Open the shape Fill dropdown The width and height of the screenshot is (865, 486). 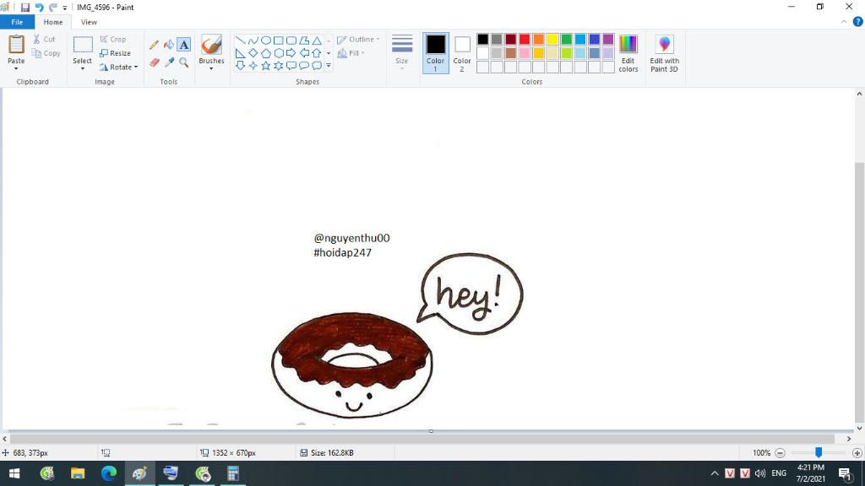coord(351,53)
